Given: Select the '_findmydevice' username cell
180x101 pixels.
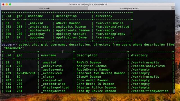Looking at the screenshot, I should pos(53,91).
